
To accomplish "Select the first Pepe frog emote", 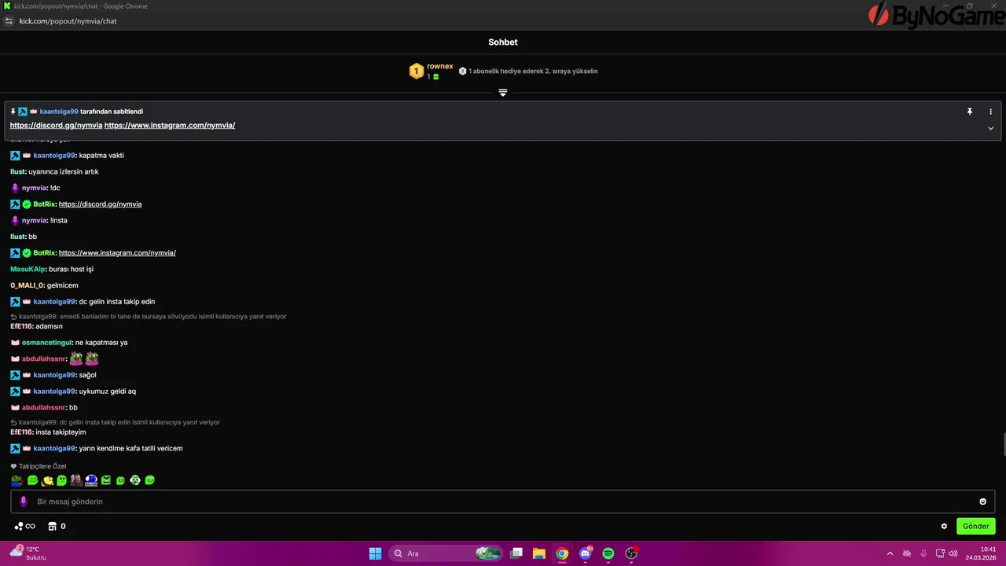I will (x=17, y=480).
